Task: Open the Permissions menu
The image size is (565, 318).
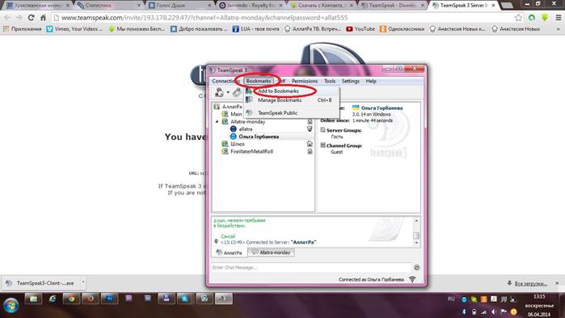Action: point(305,81)
